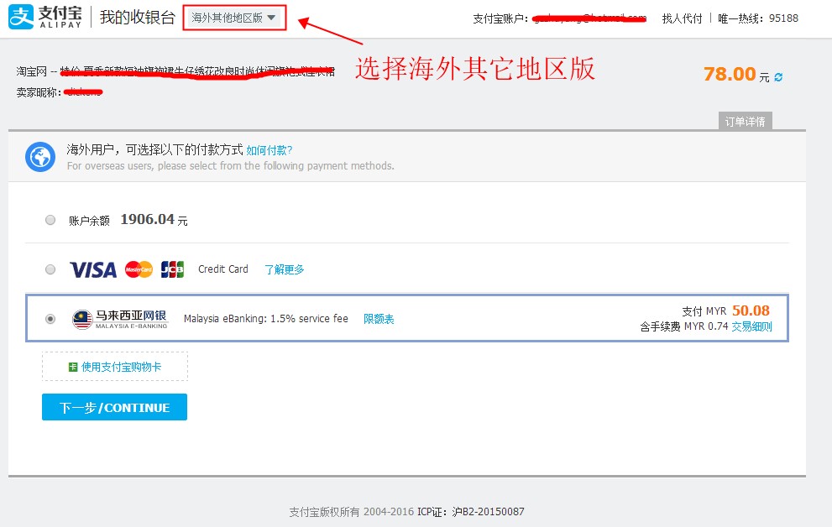This screenshot has width=832, height=527.
Task: Select the Credit Card radio button
Action: point(50,269)
